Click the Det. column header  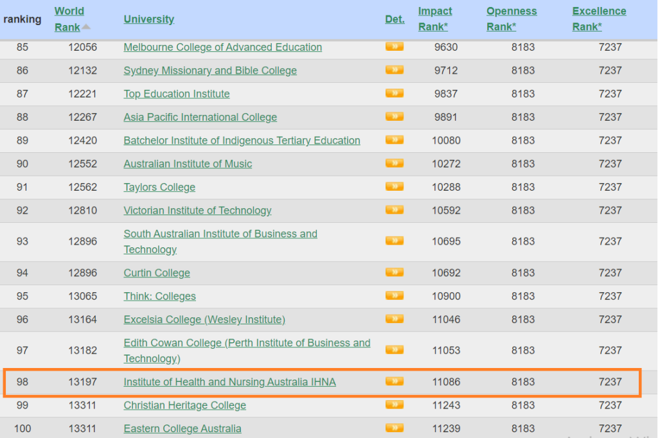click(x=395, y=19)
